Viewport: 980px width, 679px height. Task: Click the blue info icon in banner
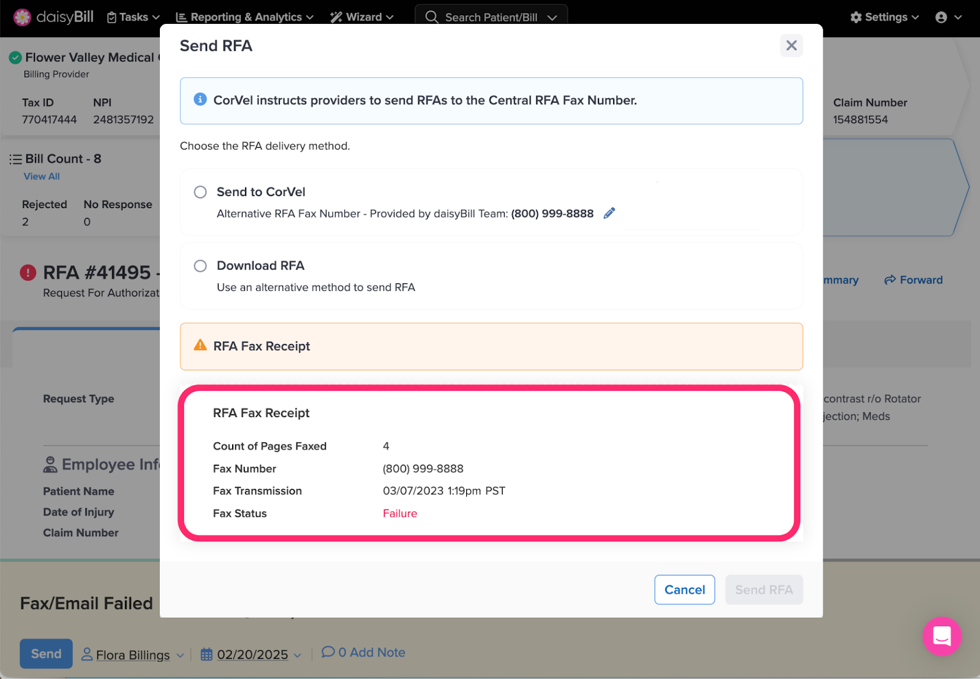tap(200, 99)
